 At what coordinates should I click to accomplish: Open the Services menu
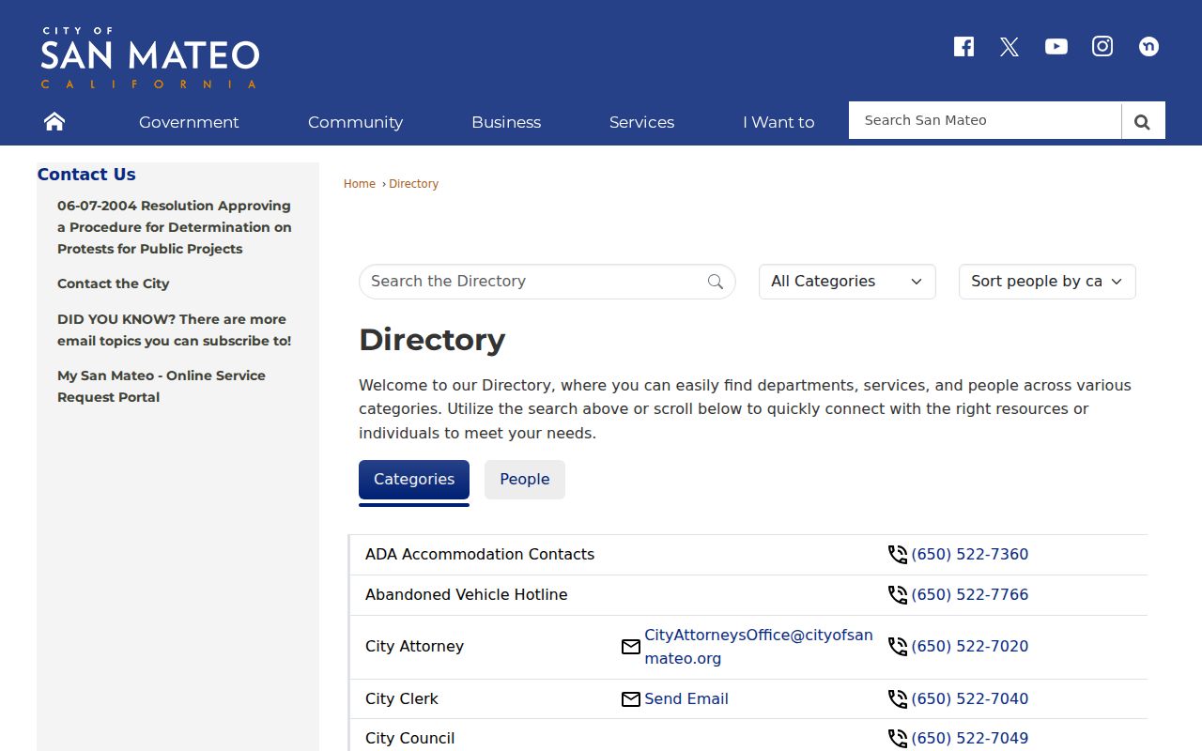[641, 122]
